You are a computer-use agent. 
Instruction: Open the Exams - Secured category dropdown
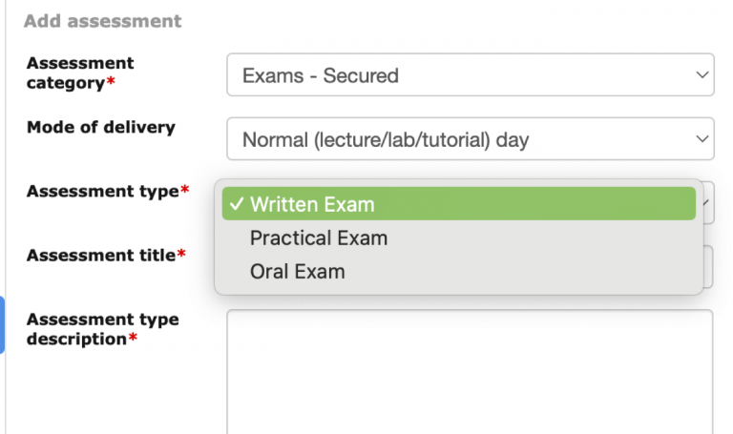tap(470, 74)
